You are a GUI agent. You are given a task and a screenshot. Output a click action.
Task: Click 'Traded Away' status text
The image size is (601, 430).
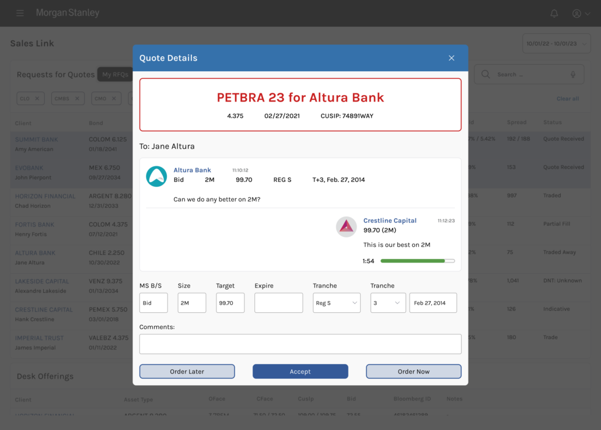560,252
